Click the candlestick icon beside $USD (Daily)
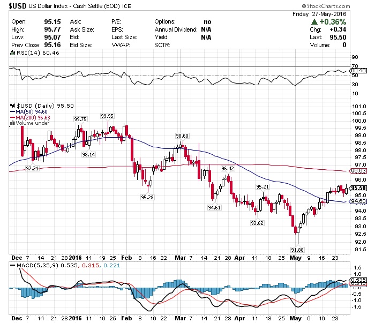This screenshot has width=375, height=323. [13, 106]
